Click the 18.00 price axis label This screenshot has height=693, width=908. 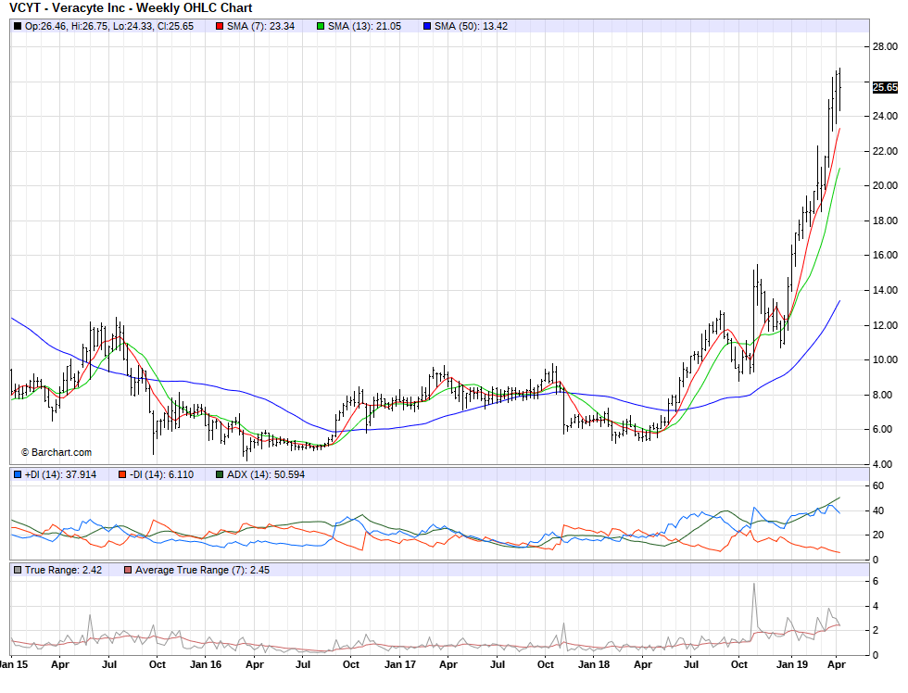pos(885,220)
